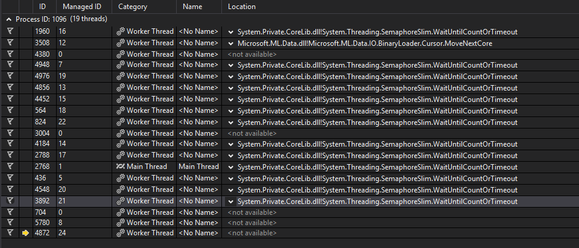Viewport: 579px width, 248px height.
Task: Expand location dropdown for selected thread 3892
Action: click(x=231, y=202)
